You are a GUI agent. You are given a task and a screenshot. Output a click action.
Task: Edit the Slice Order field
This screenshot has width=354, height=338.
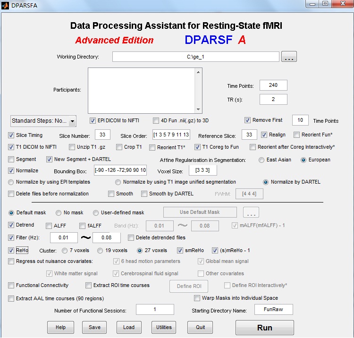pyautogui.click(x=171, y=135)
